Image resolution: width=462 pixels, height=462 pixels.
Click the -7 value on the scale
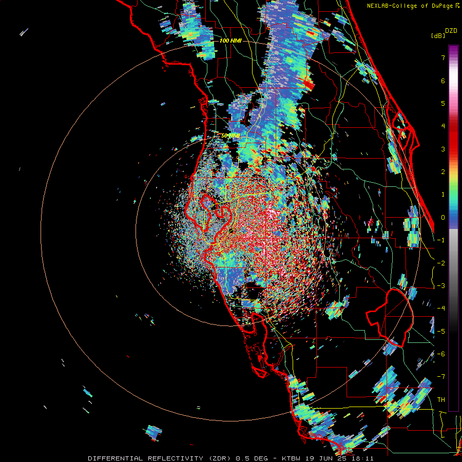coord(441,377)
